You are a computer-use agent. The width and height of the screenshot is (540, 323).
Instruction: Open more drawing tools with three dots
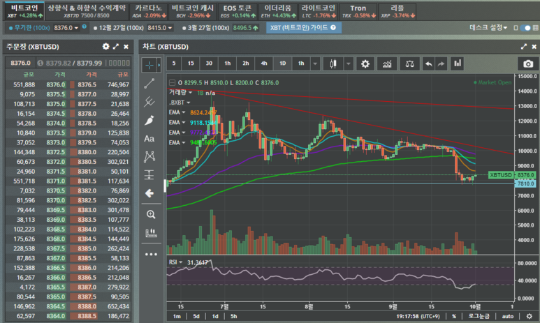coord(151,254)
